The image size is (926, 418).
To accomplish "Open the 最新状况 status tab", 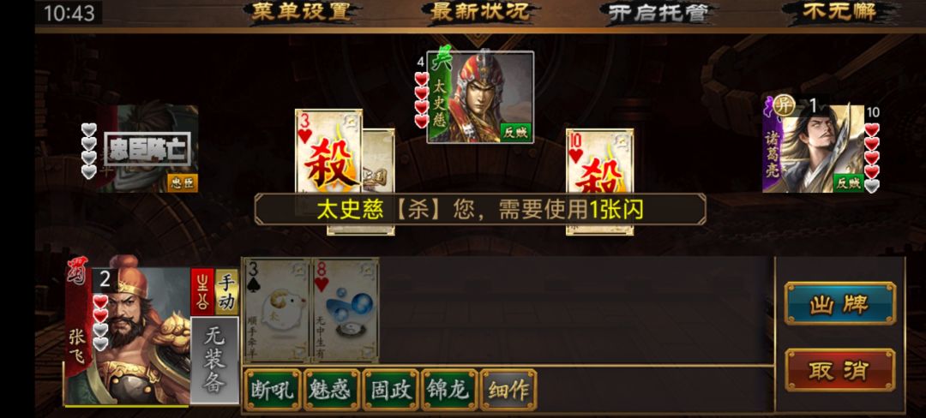I will [x=480, y=12].
